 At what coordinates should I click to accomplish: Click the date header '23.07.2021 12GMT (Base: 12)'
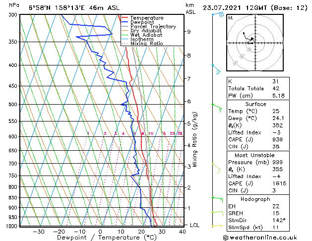pos(255,8)
